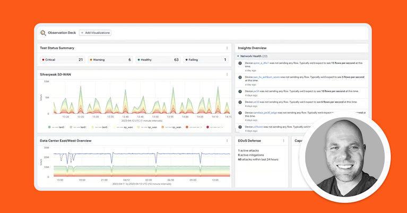
Task: Select the Failing status showing 1
Action: click(x=206, y=59)
